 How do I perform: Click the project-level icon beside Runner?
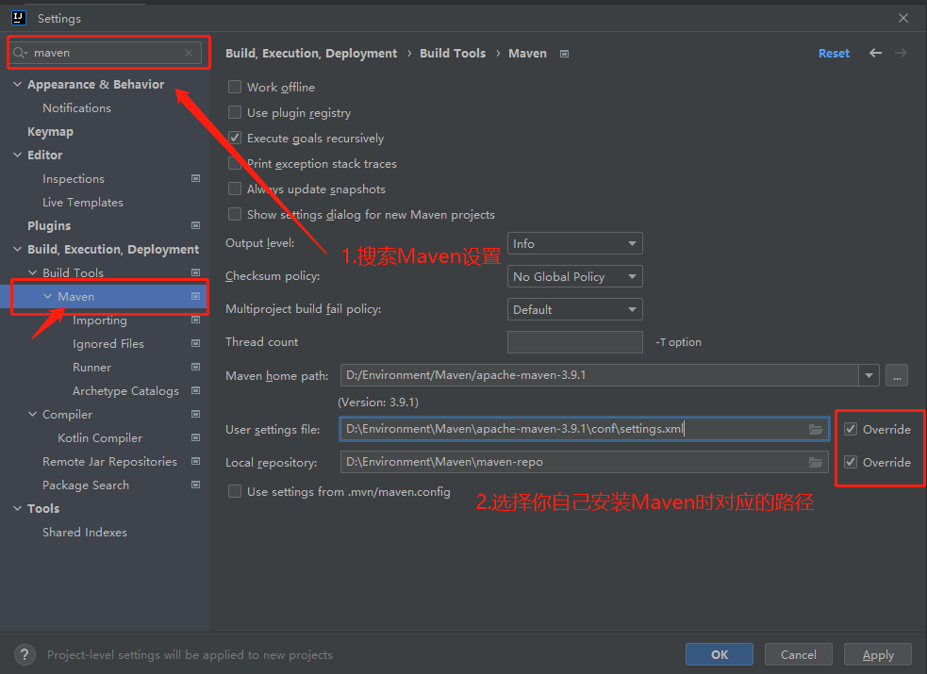(x=196, y=367)
